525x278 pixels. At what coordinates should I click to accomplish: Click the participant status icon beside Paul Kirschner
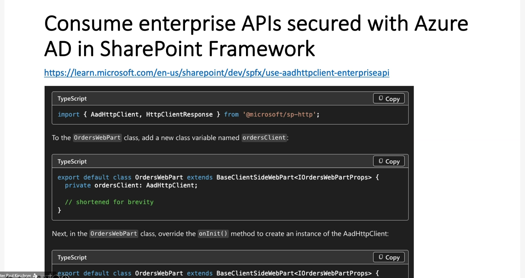(35, 276)
